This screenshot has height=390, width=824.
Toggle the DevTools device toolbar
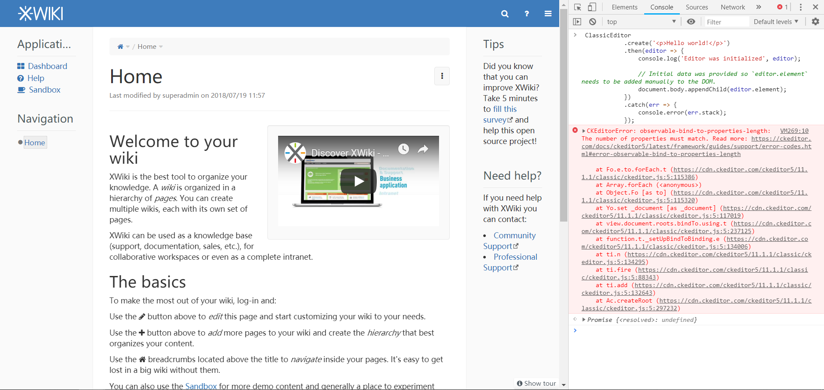592,7
